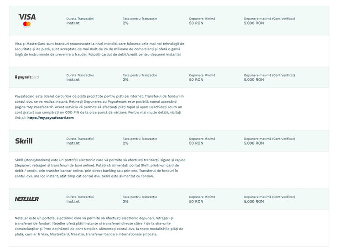This screenshot has height=251, width=338.
Task: Select Skrill's Depunere Minimă 50 RON
Action: (x=196, y=143)
